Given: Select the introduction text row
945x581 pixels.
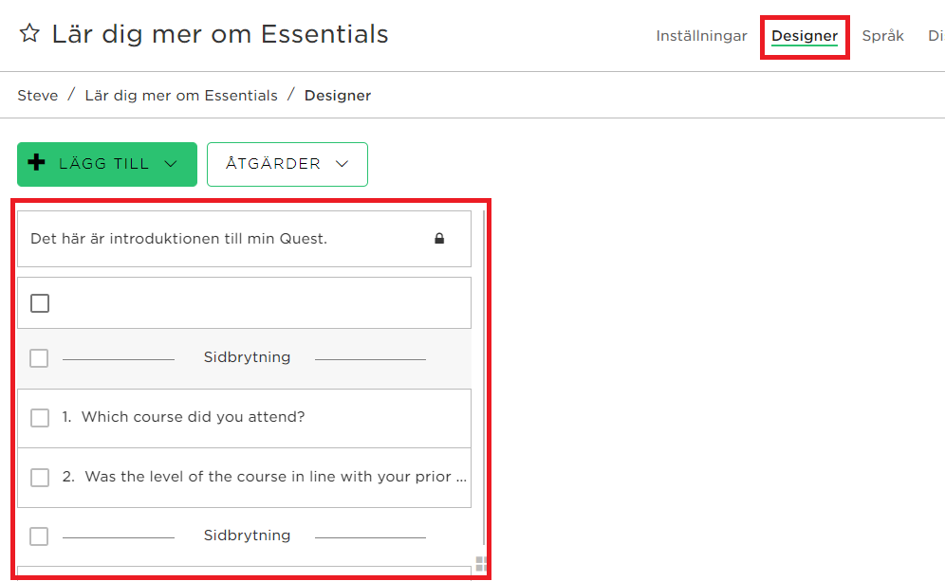Looking at the screenshot, I should (x=244, y=239).
